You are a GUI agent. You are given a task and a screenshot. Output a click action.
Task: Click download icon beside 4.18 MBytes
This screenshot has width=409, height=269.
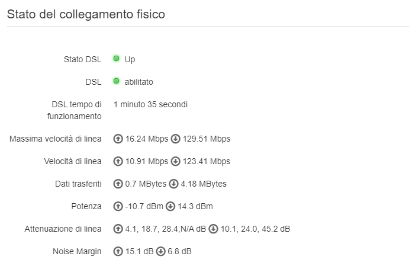pos(173,184)
